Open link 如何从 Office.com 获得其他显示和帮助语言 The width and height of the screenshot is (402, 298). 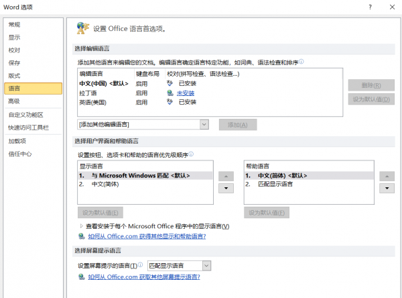click(x=147, y=236)
